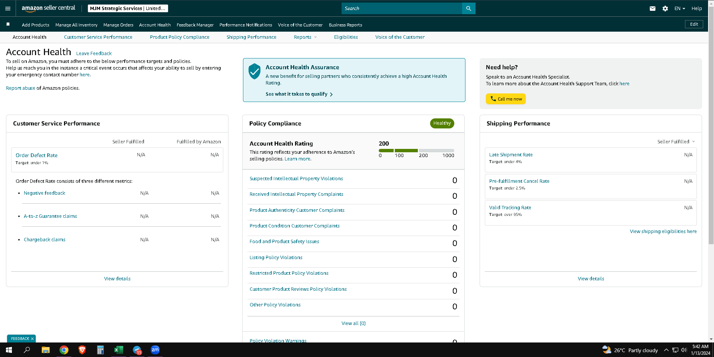
Task: Show hidden system tray icons
Action: point(666,350)
